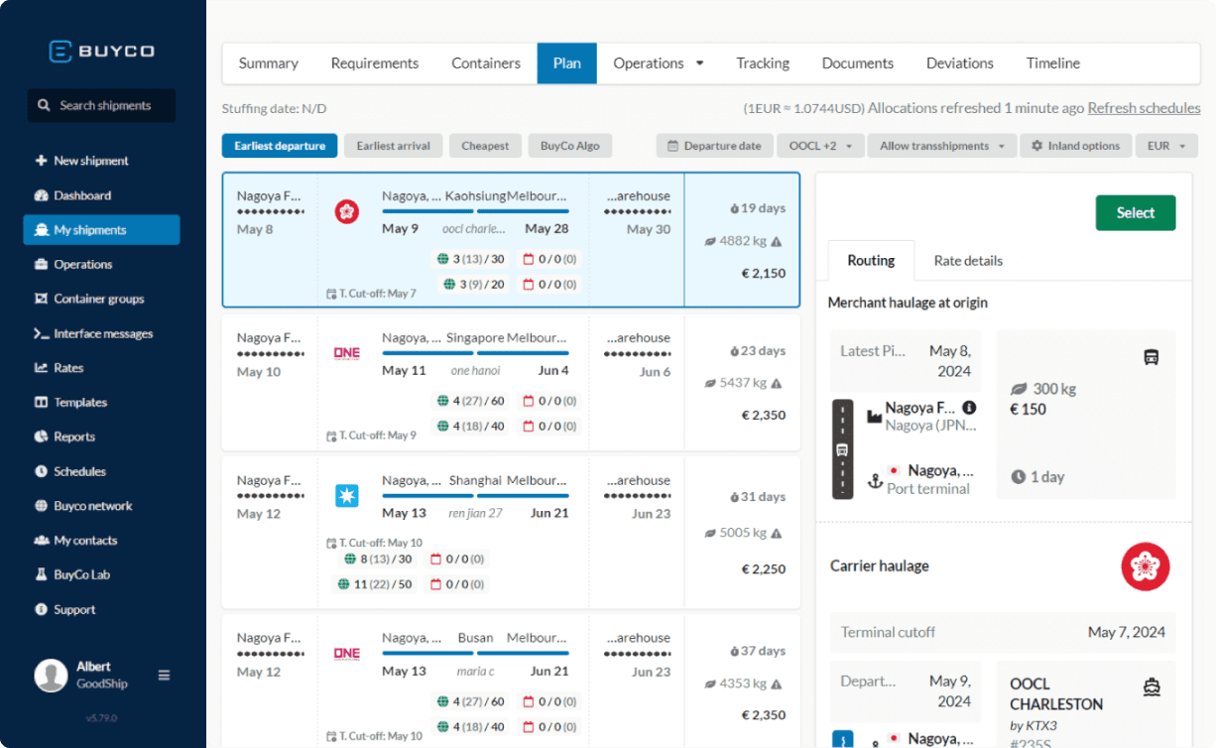Screen dimensions: 1216x748
Task: Click the Search shipments input field
Action: pos(101,105)
